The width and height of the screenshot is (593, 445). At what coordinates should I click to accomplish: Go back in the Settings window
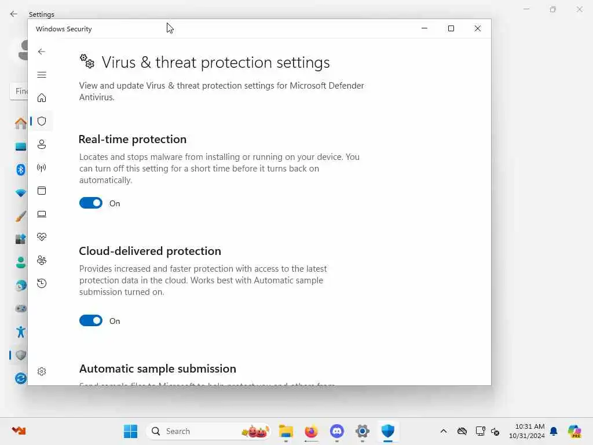(14, 14)
